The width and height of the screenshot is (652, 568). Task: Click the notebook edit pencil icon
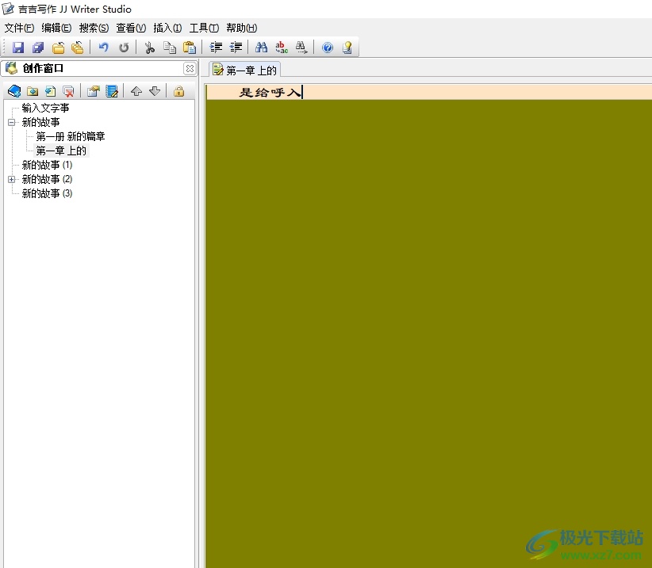[x=112, y=91]
